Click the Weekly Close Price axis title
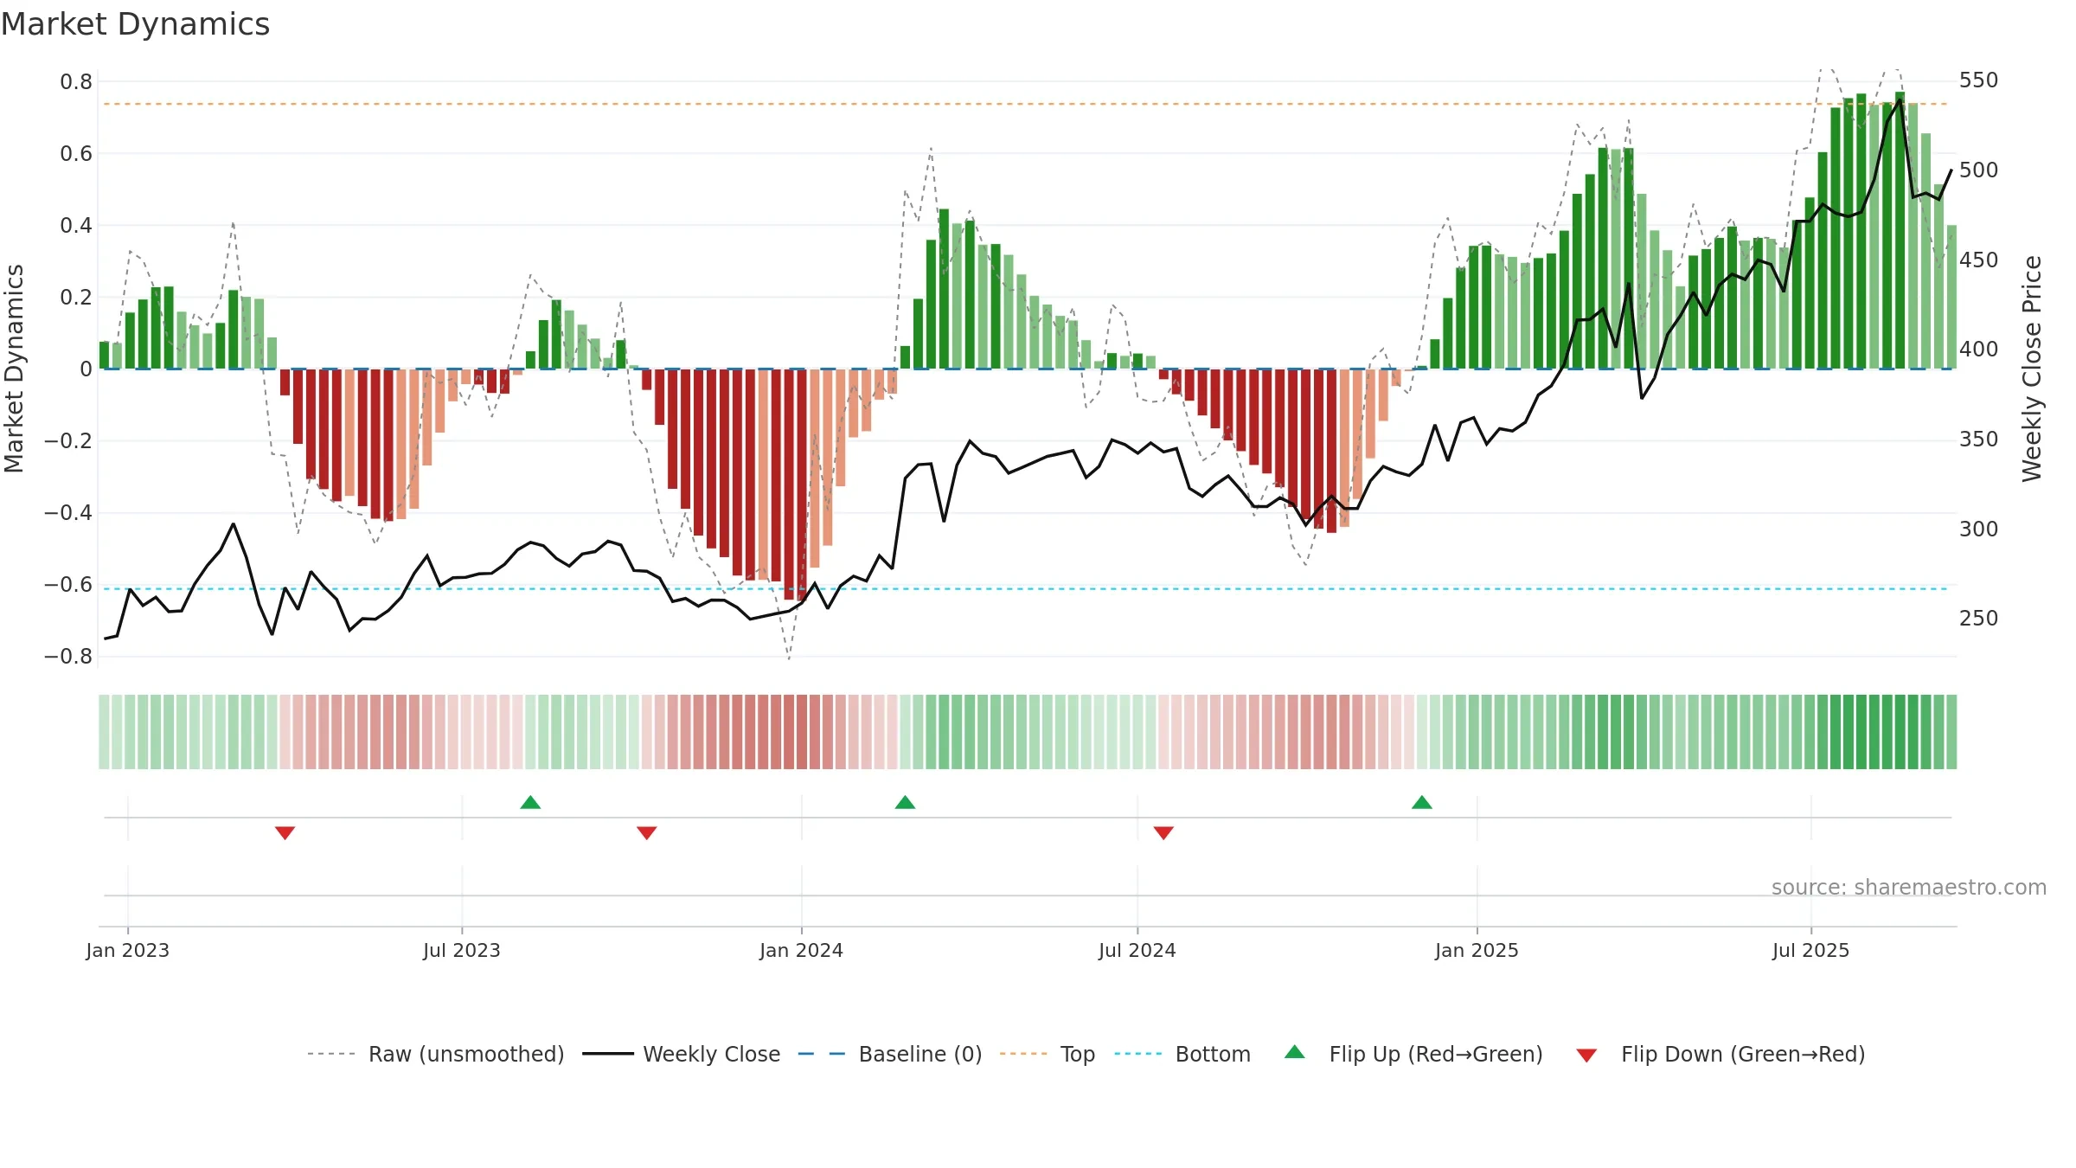Viewport: 2076px width, 1168px height. 2032,369
